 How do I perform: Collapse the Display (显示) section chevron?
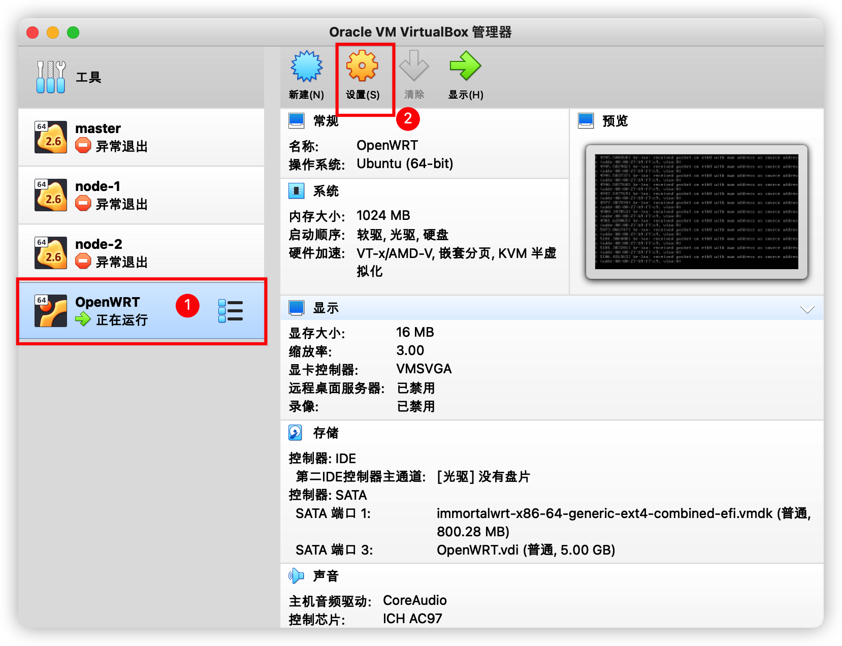click(x=807, y=309)
